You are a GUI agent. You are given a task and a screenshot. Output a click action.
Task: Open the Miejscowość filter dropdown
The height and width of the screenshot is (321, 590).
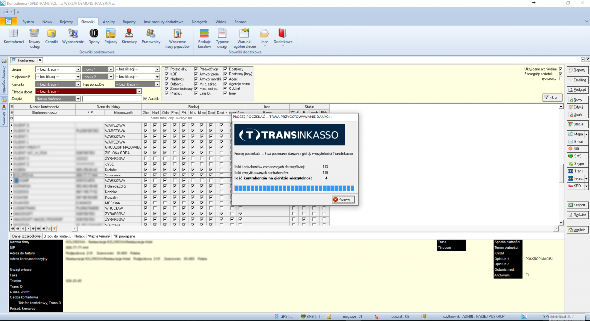click(x=78, y=77)
